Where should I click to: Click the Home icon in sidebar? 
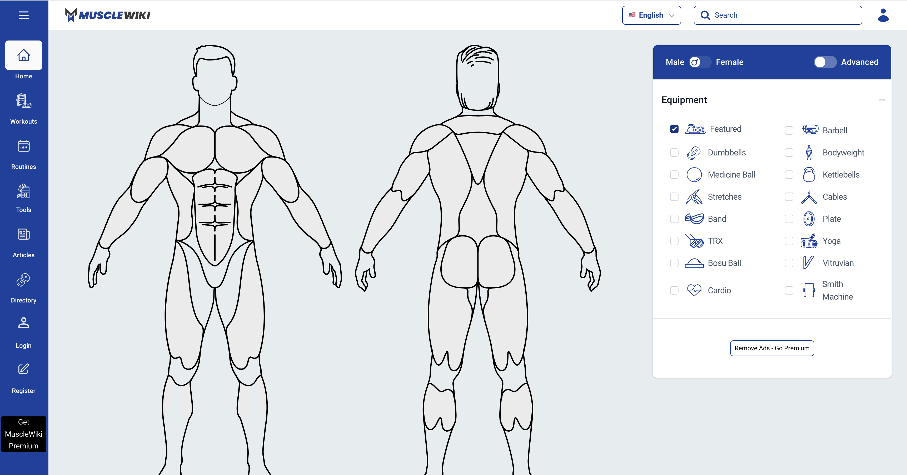point(24,55)
